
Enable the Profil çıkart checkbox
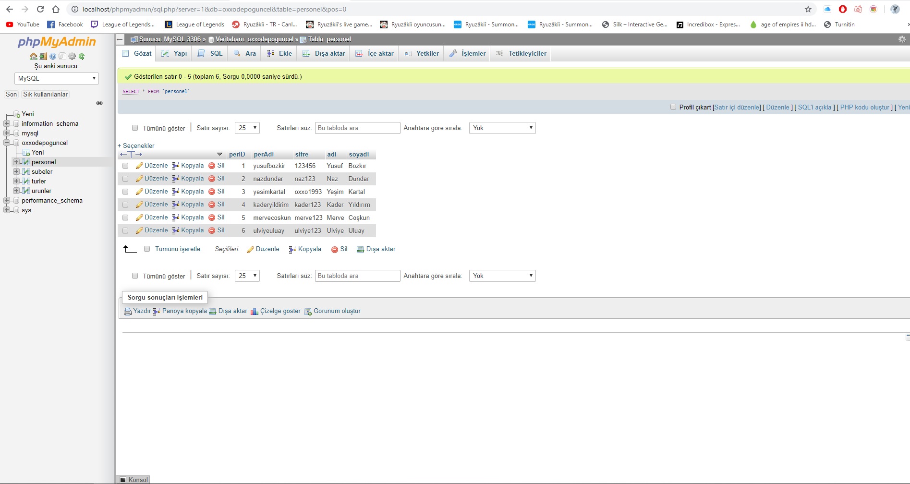point(673,107)
